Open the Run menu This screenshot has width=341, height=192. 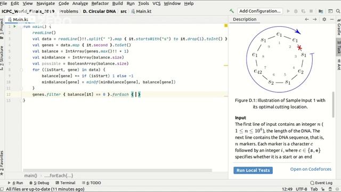coord(131,4)
